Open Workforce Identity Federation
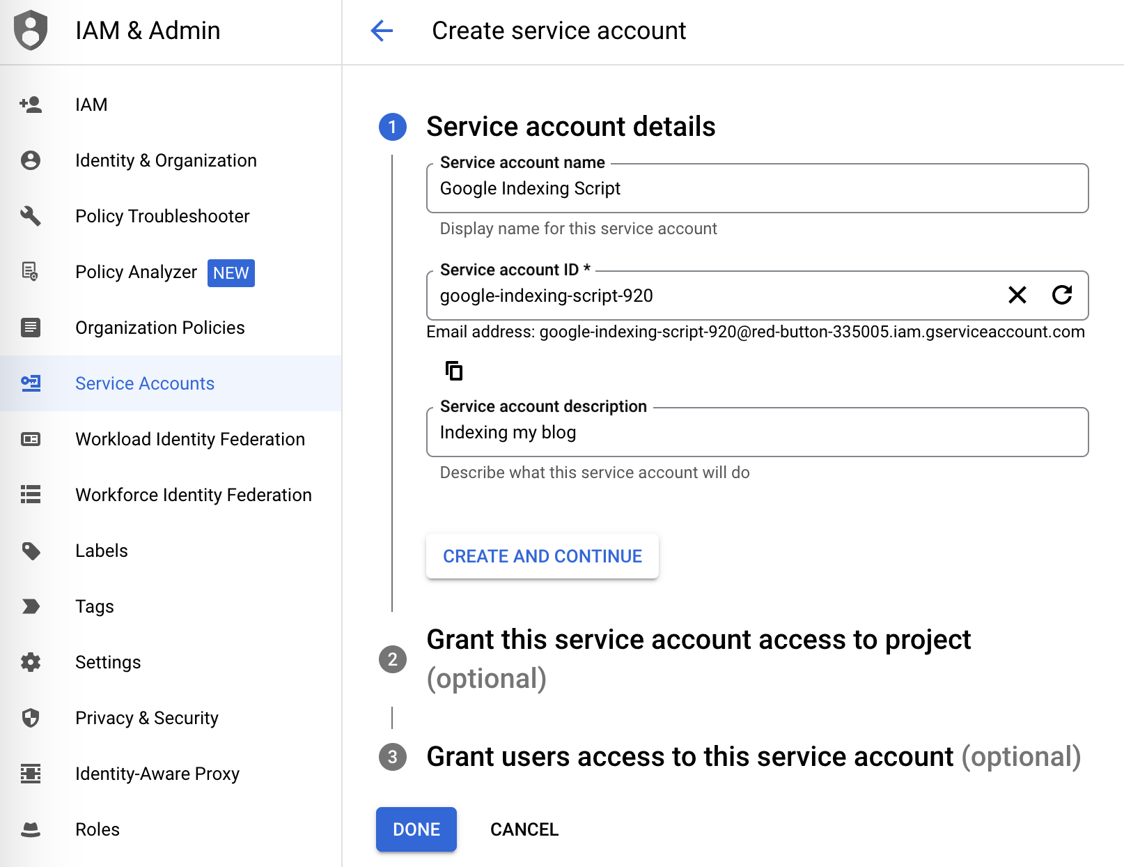1124x867 pixels. [x=171, y=495]
